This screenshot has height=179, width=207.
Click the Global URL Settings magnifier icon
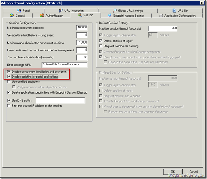pyautogui.click(x=114, y=10)
